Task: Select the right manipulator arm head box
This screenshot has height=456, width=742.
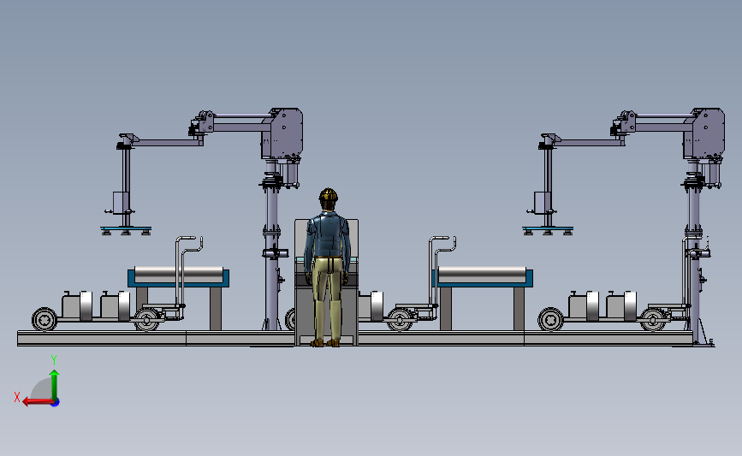Action: [x=704, y=133]
